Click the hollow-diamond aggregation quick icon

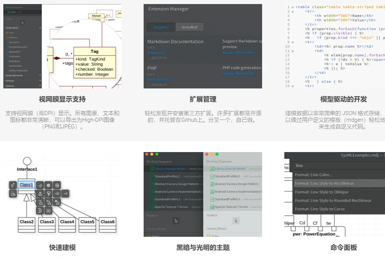[x=48, y=202]
